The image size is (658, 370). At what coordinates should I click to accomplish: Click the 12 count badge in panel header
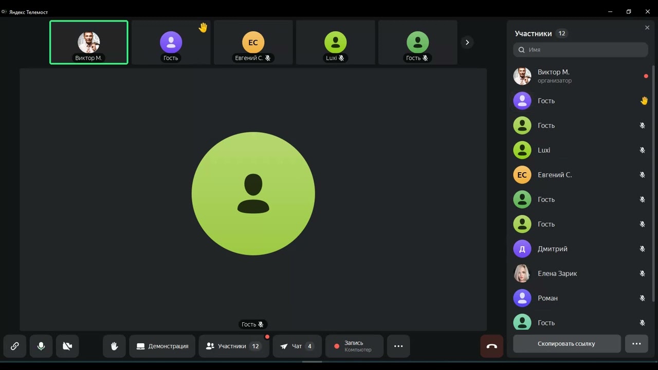[562, 33]
